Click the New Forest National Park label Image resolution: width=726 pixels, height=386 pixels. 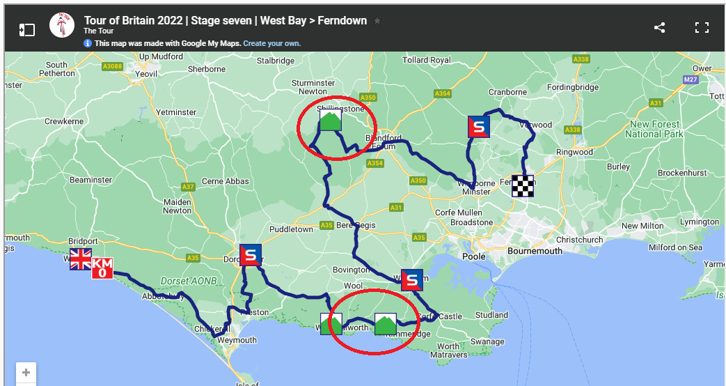654,130
